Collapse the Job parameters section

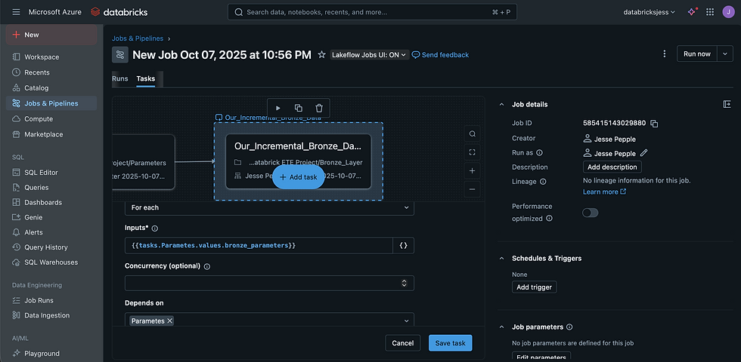click(x=502, y=327)
